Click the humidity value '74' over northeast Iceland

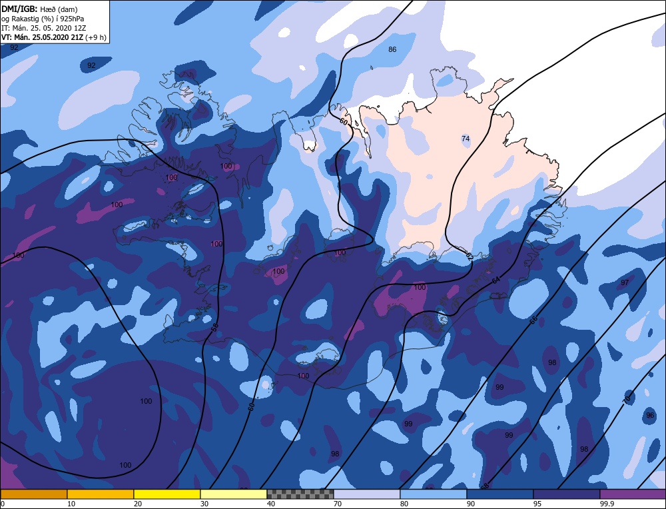466,139
